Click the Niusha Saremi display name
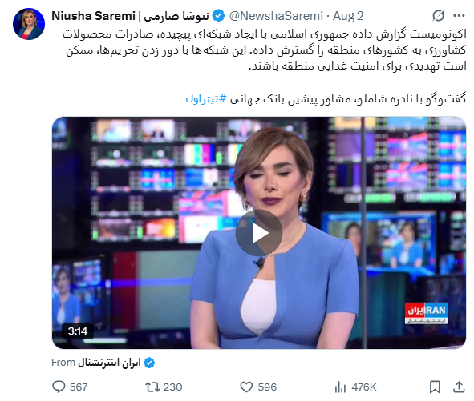The height and width of the screenshot is (401, 474). tap(130, 16)
